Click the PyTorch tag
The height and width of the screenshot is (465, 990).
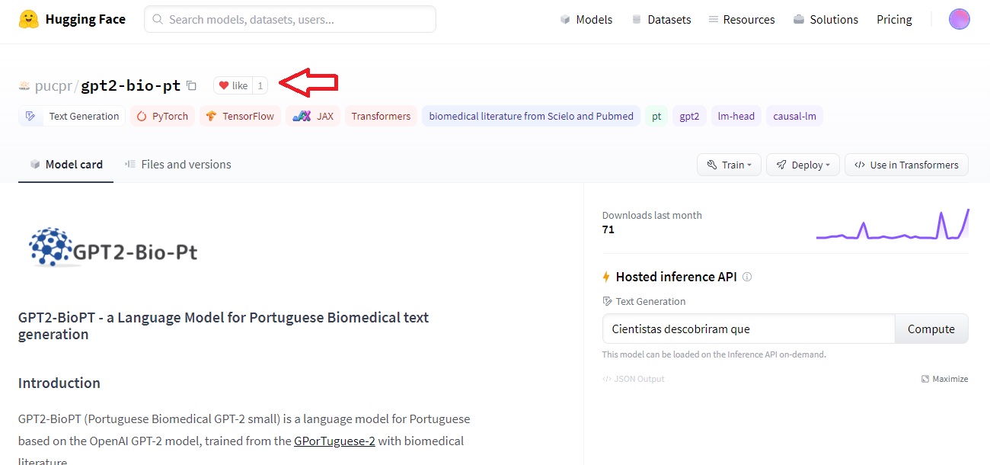(162, 116)
